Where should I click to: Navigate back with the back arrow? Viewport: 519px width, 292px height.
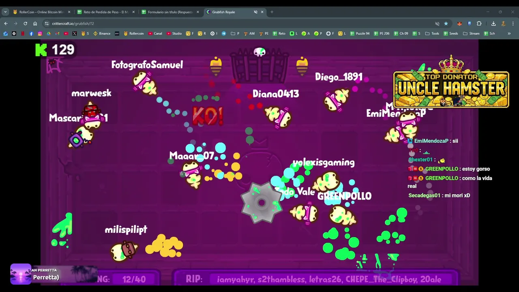6,24
